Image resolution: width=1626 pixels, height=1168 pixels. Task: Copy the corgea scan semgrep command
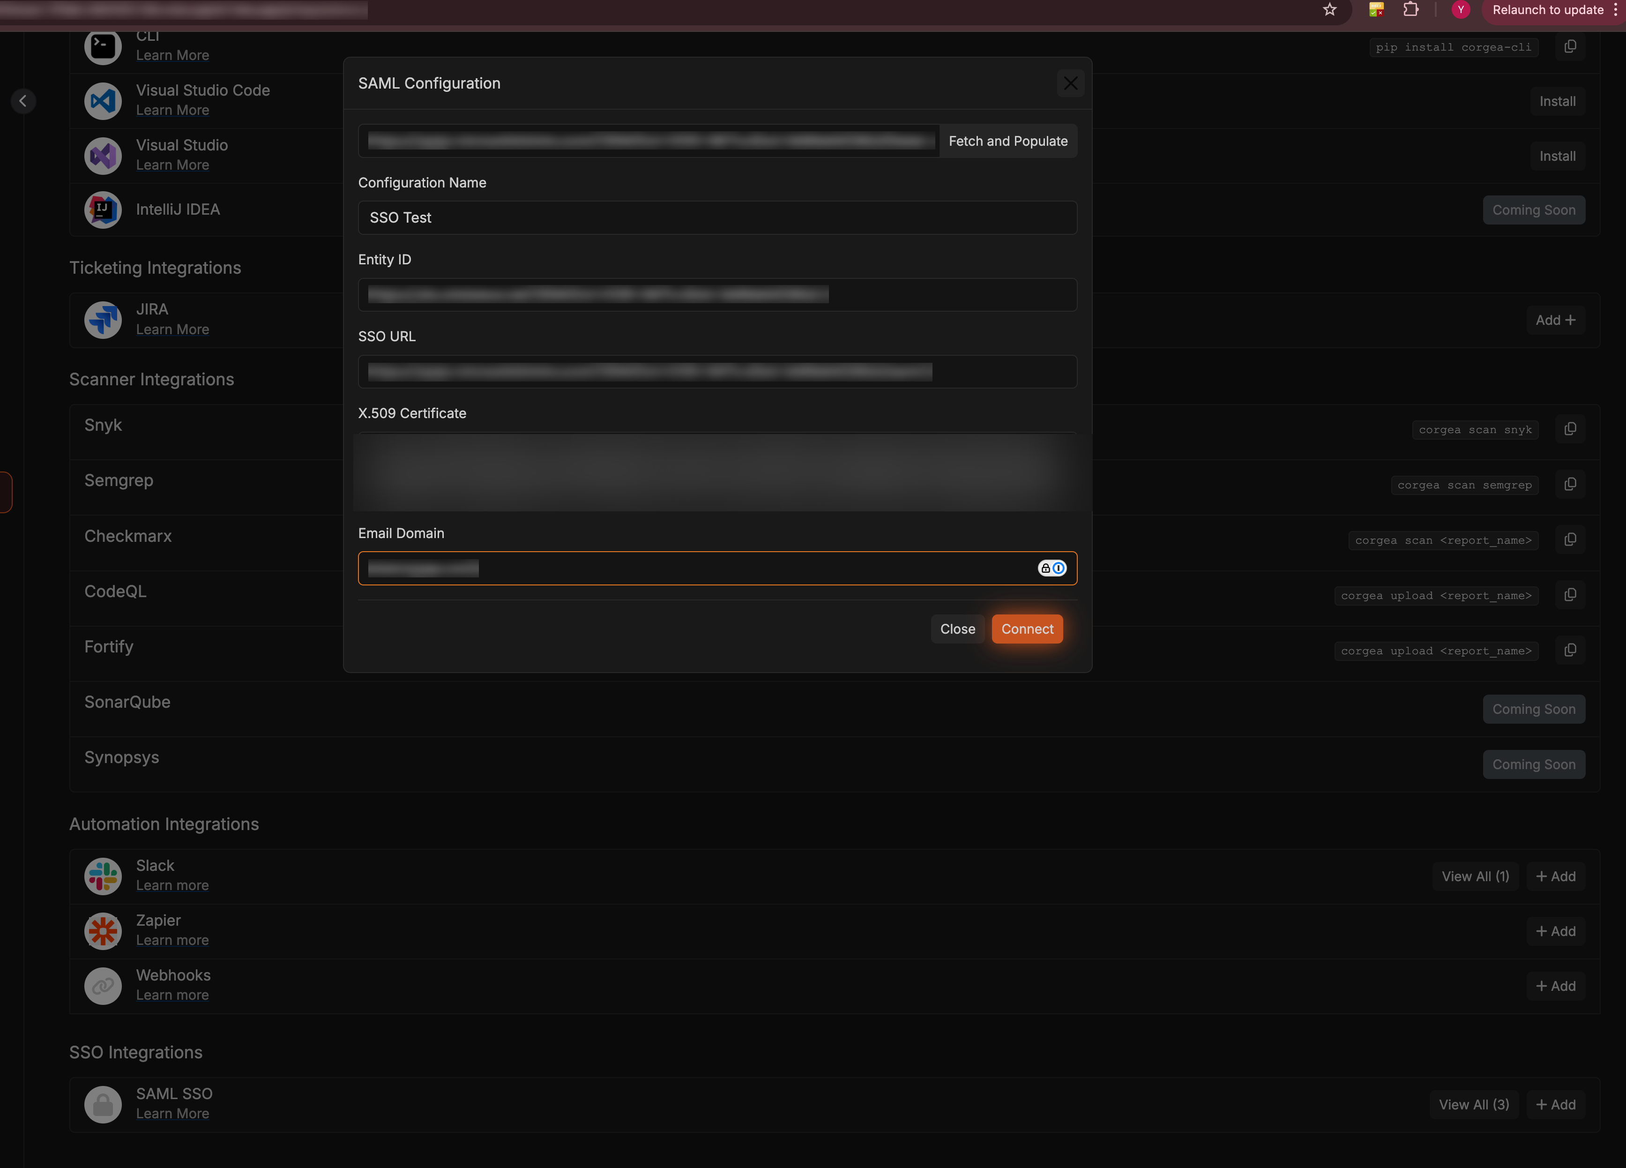pyautogui.click(x=1569, y=485)
